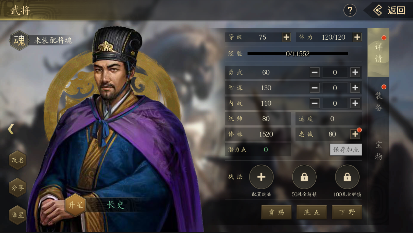This screenshot has width=413, height=233.
Task: Replenish 体力 stamina with plus button
Action: (357, 37)
